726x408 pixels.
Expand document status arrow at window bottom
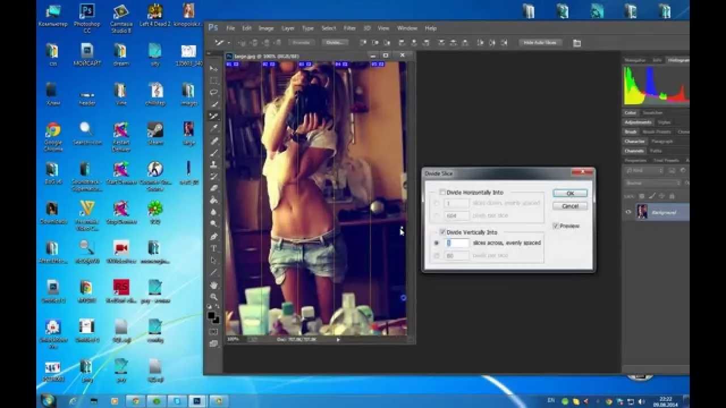click(338, 339)
